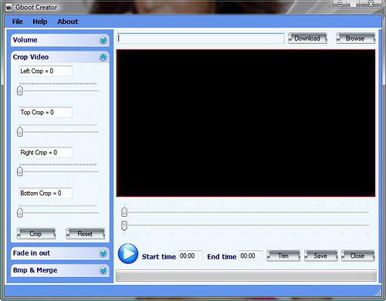Click the black video preview area
386x301 pixels.
pos(245,123)
